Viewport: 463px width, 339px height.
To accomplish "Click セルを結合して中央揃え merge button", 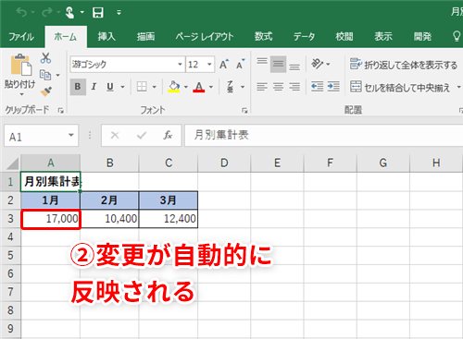I will point(400,87).
